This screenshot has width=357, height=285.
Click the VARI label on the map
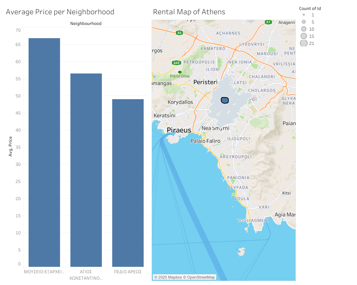click(x=264, y=207)
